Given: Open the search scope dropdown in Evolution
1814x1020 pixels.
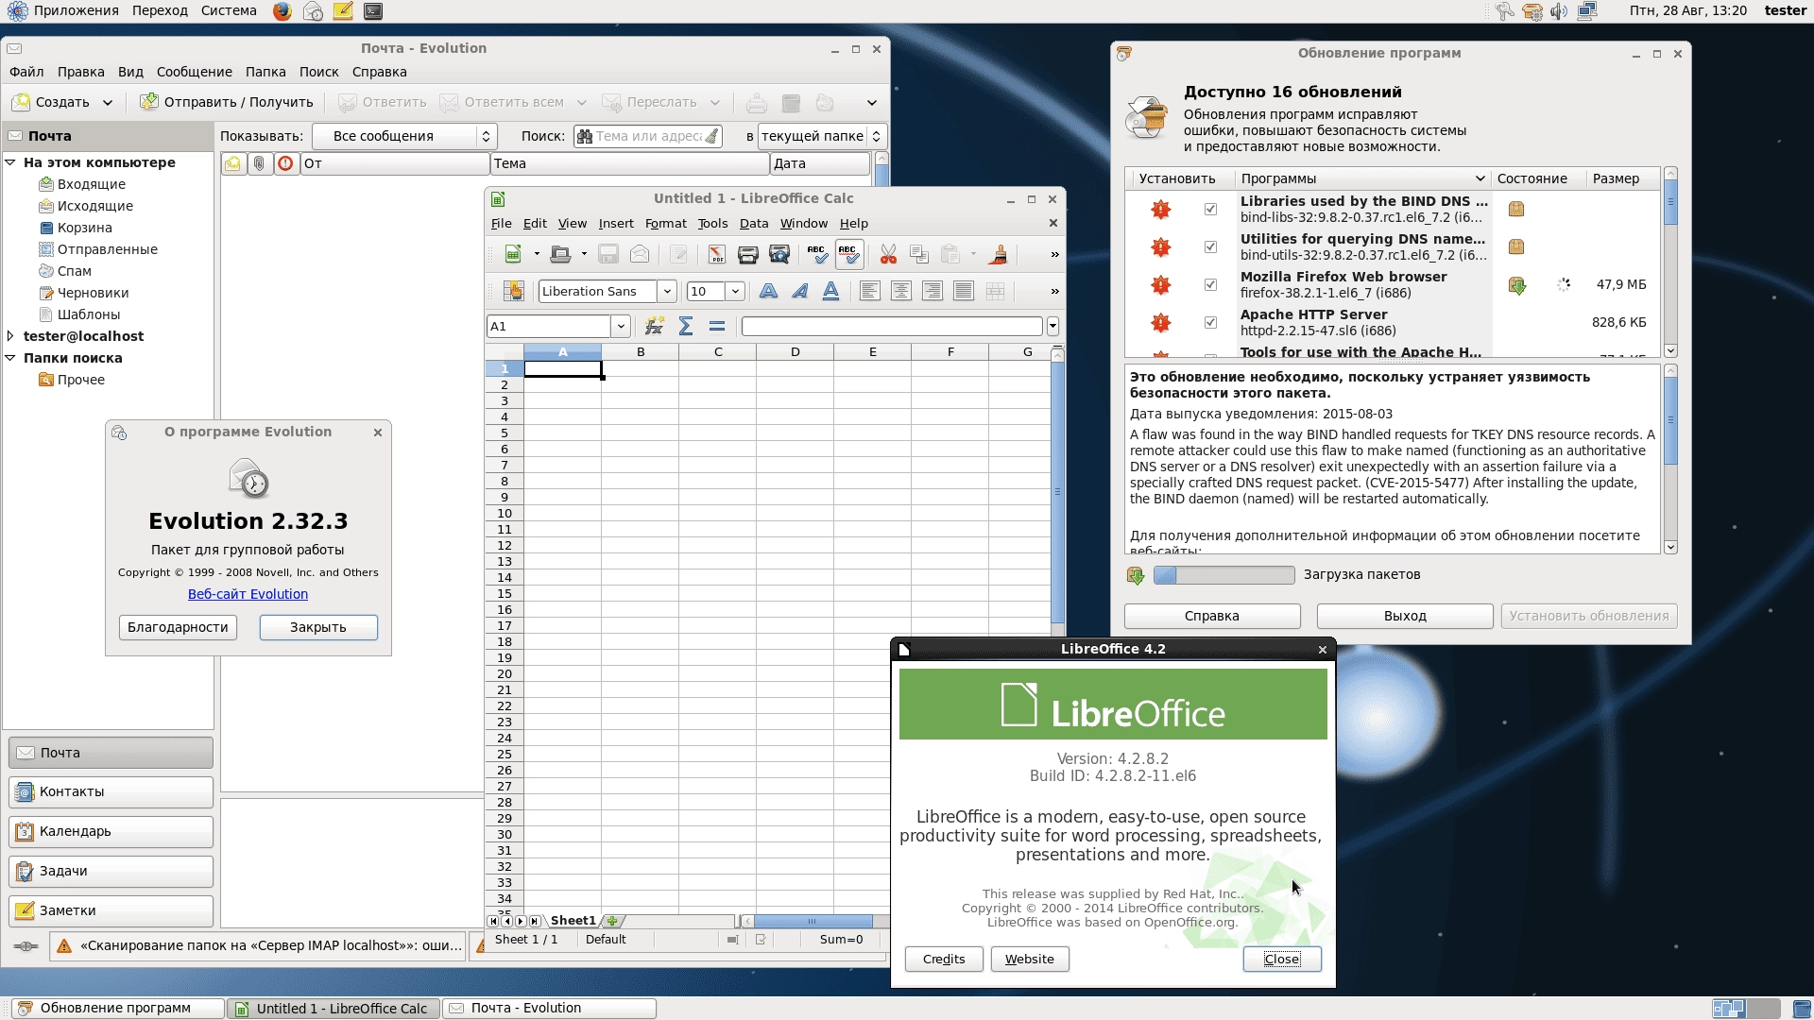Looking at the screenshot, I should [822, 136].
